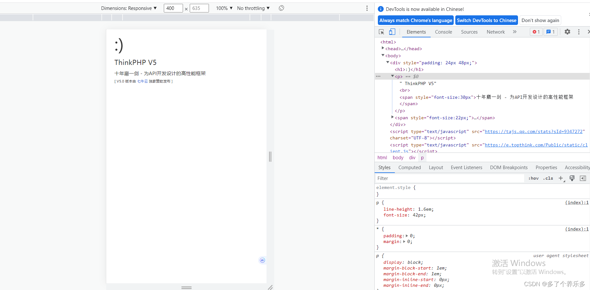590x290 pixels.
Task: Click the media query breakpoint bar
Action: click(187, 18)
